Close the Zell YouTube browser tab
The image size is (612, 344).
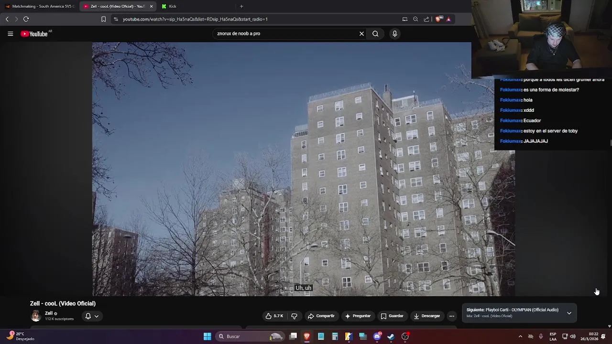(151, 6)
